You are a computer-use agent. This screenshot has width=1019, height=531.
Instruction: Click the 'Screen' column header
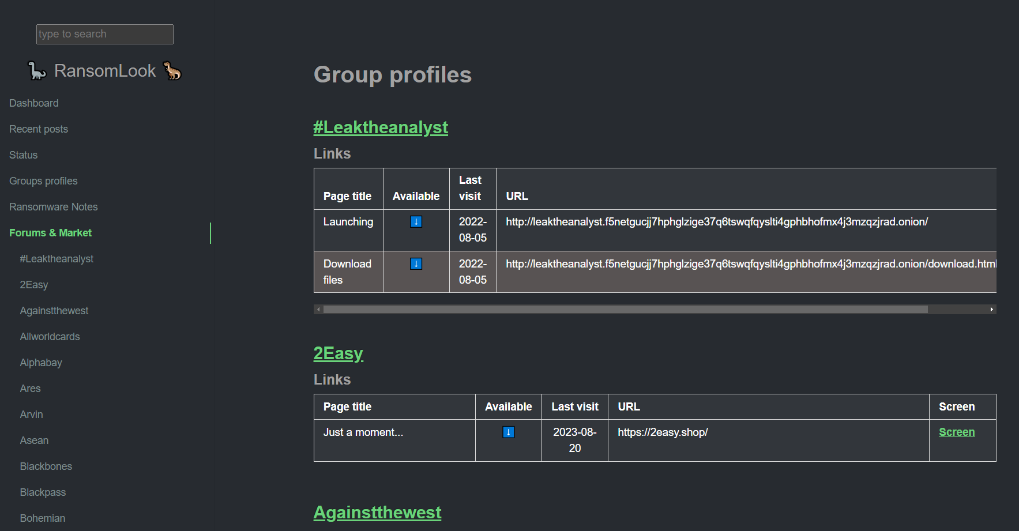[x=957, y=407]
